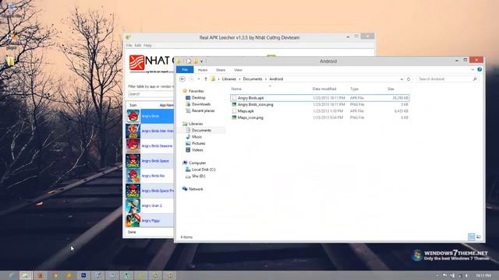499x280 pixels.
Task: Click the volume icon in system tray
Action: click(x=466, y=275)
